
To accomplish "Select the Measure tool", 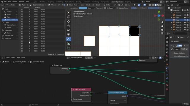I will (69, 43).
